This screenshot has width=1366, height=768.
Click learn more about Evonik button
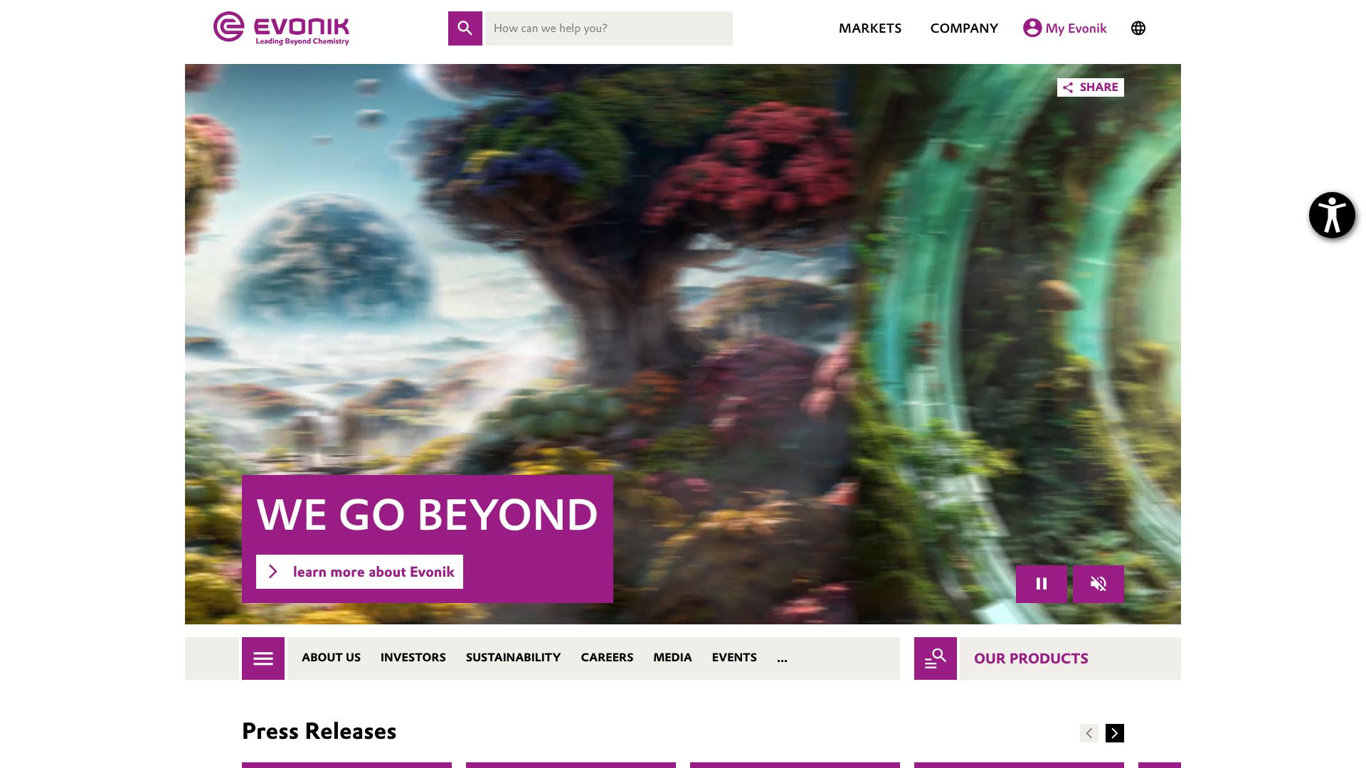(x=359, y=572)
